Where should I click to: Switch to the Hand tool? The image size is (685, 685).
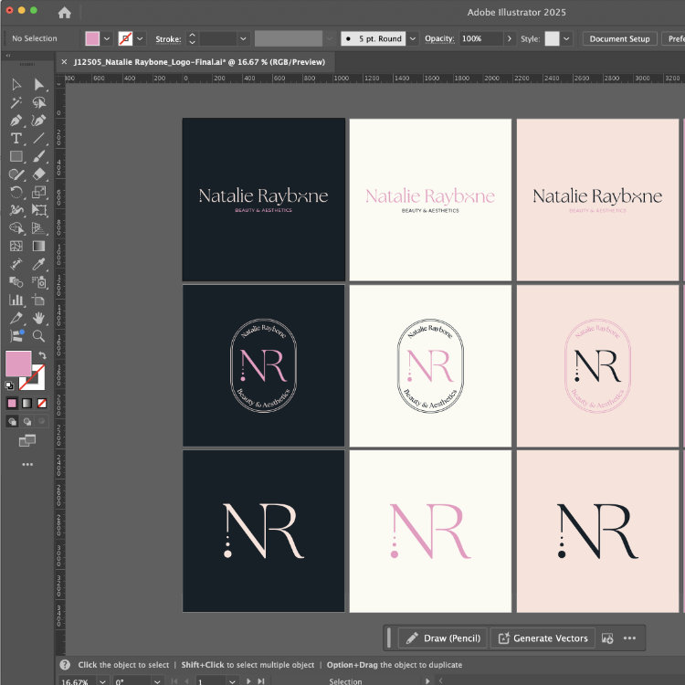(x=39, y=318)
